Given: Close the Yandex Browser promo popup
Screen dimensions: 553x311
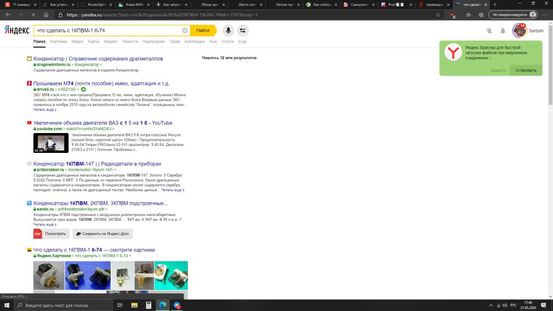Looking at the screenshot, I should tap(536, 47).
